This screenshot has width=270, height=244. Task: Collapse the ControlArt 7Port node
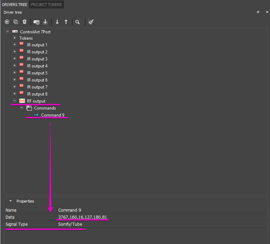click(7, 32)
